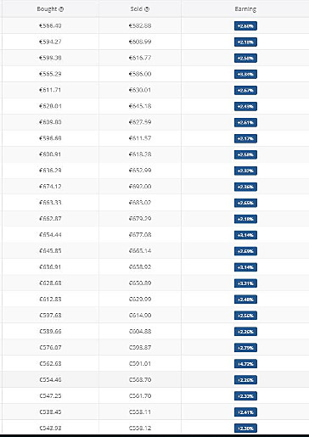Sort by the Bought column header
The image size is (309, 437).
coord(47,9)
